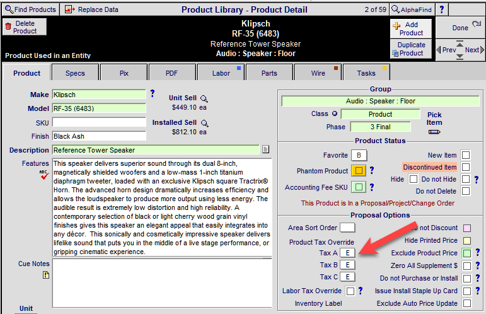Image resolution: width=486 pixels, height=314 pixels.
Task: Click the Cue Notes note icon
Action: 46,275
